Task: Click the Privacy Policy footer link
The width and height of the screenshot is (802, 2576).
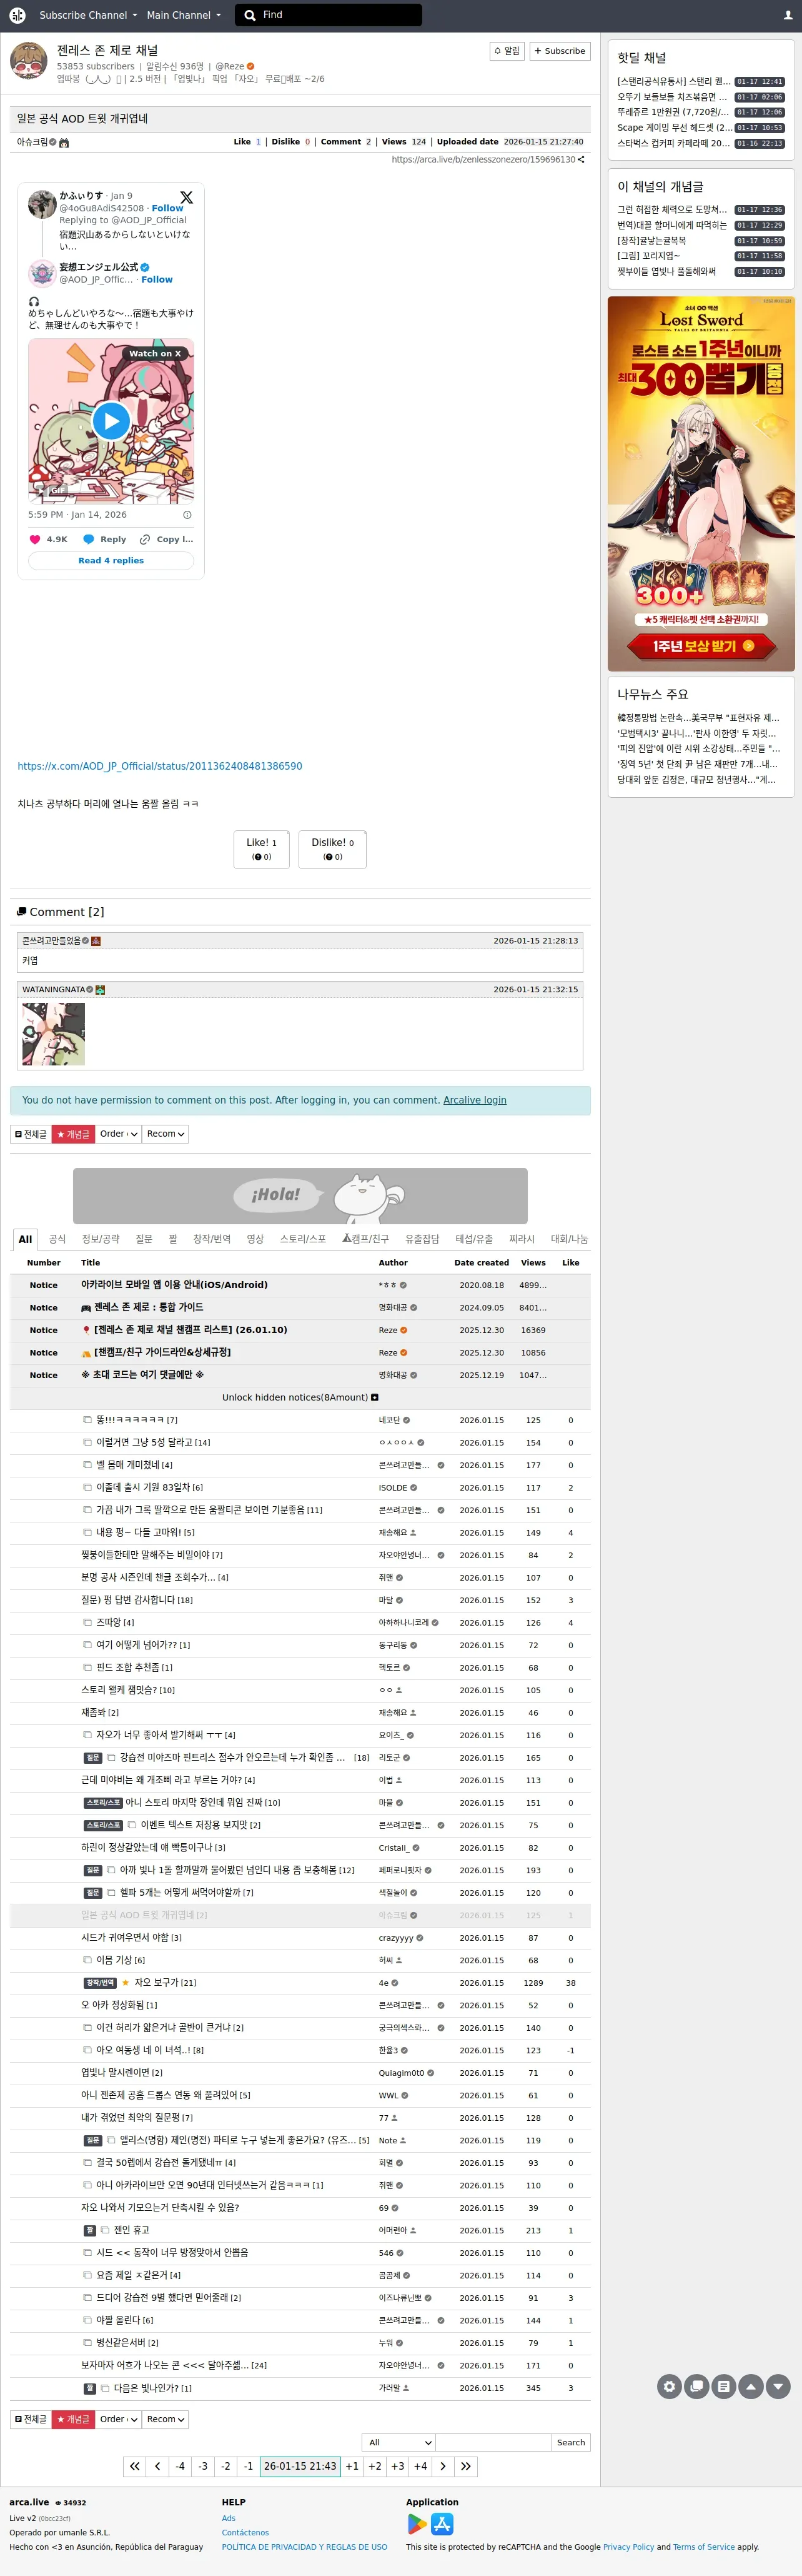Action: 628,2547
